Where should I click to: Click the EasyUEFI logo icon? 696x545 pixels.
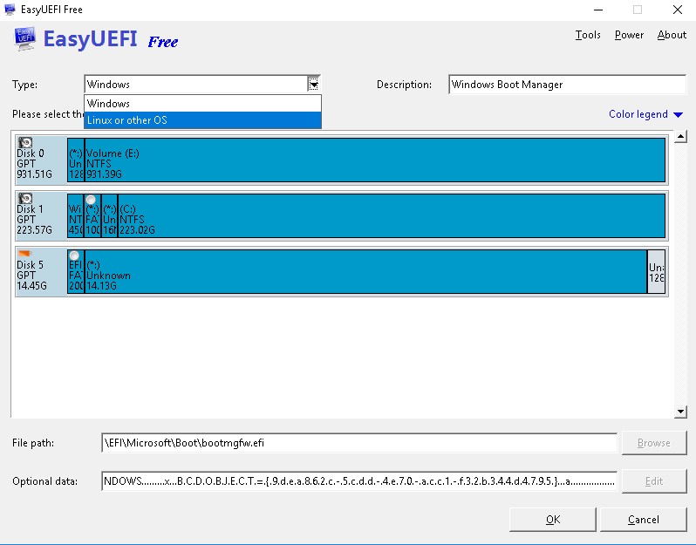click(24, 39)
